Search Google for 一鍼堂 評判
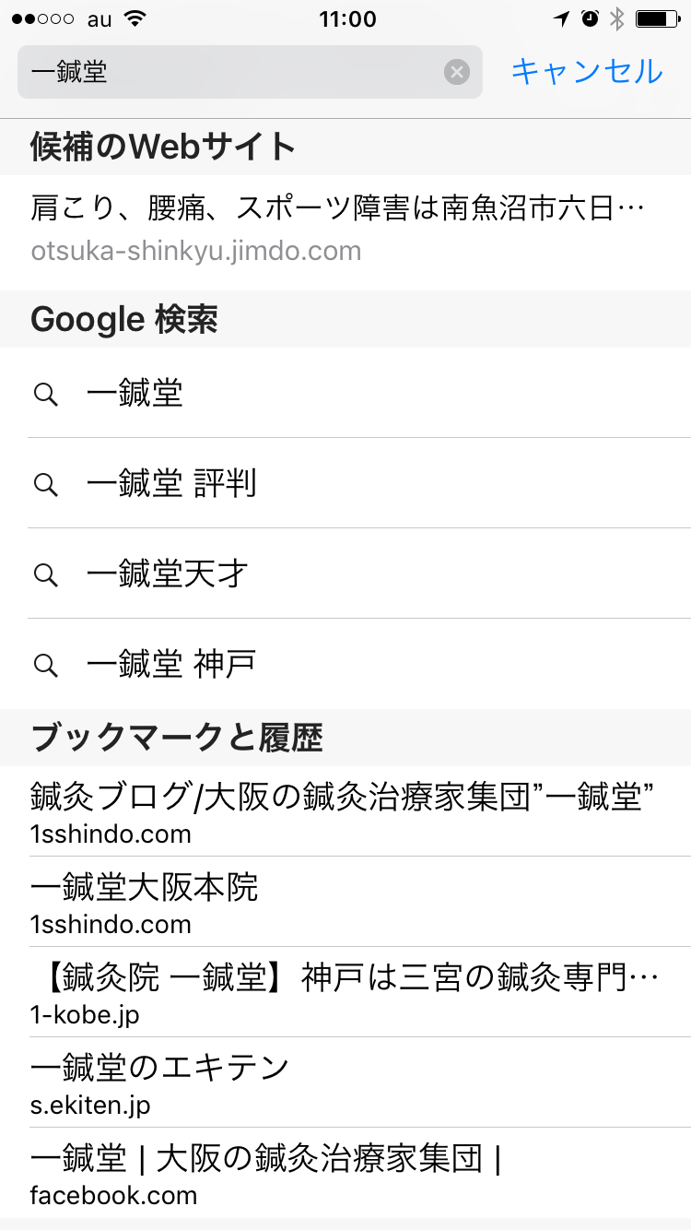The image size is (691, 1230). (x=171, y=484)
